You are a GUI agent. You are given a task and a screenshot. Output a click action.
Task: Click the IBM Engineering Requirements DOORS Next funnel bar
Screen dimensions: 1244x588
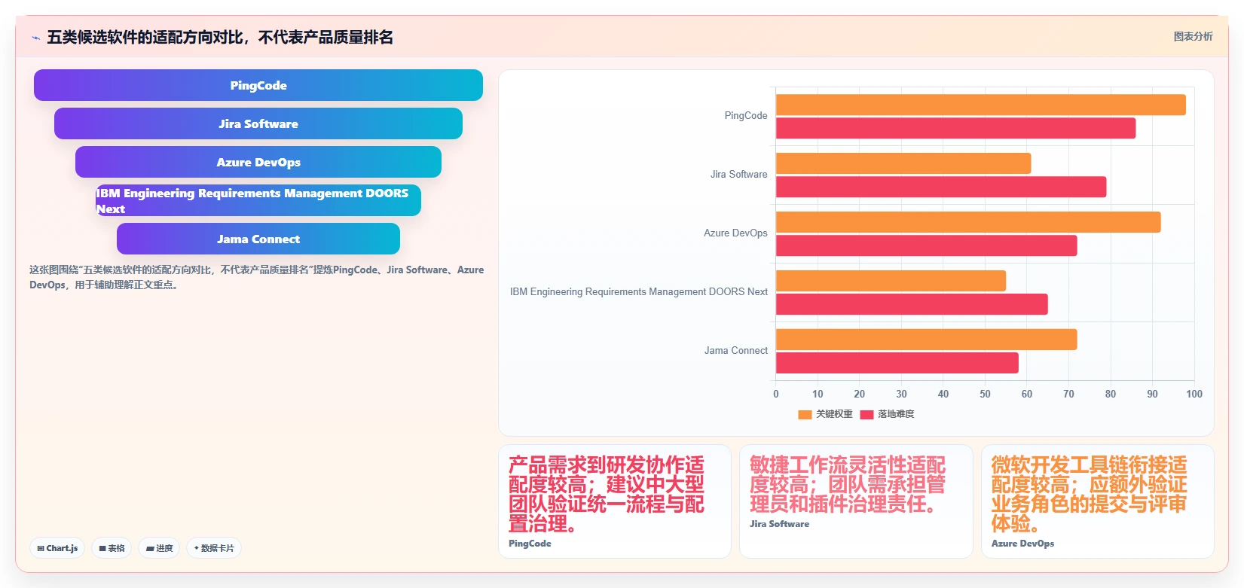click(x=258, y=200)
